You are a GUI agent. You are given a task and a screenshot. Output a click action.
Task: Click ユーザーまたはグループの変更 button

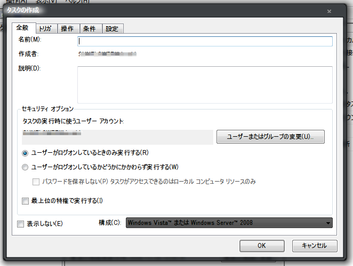pos(270,137)
